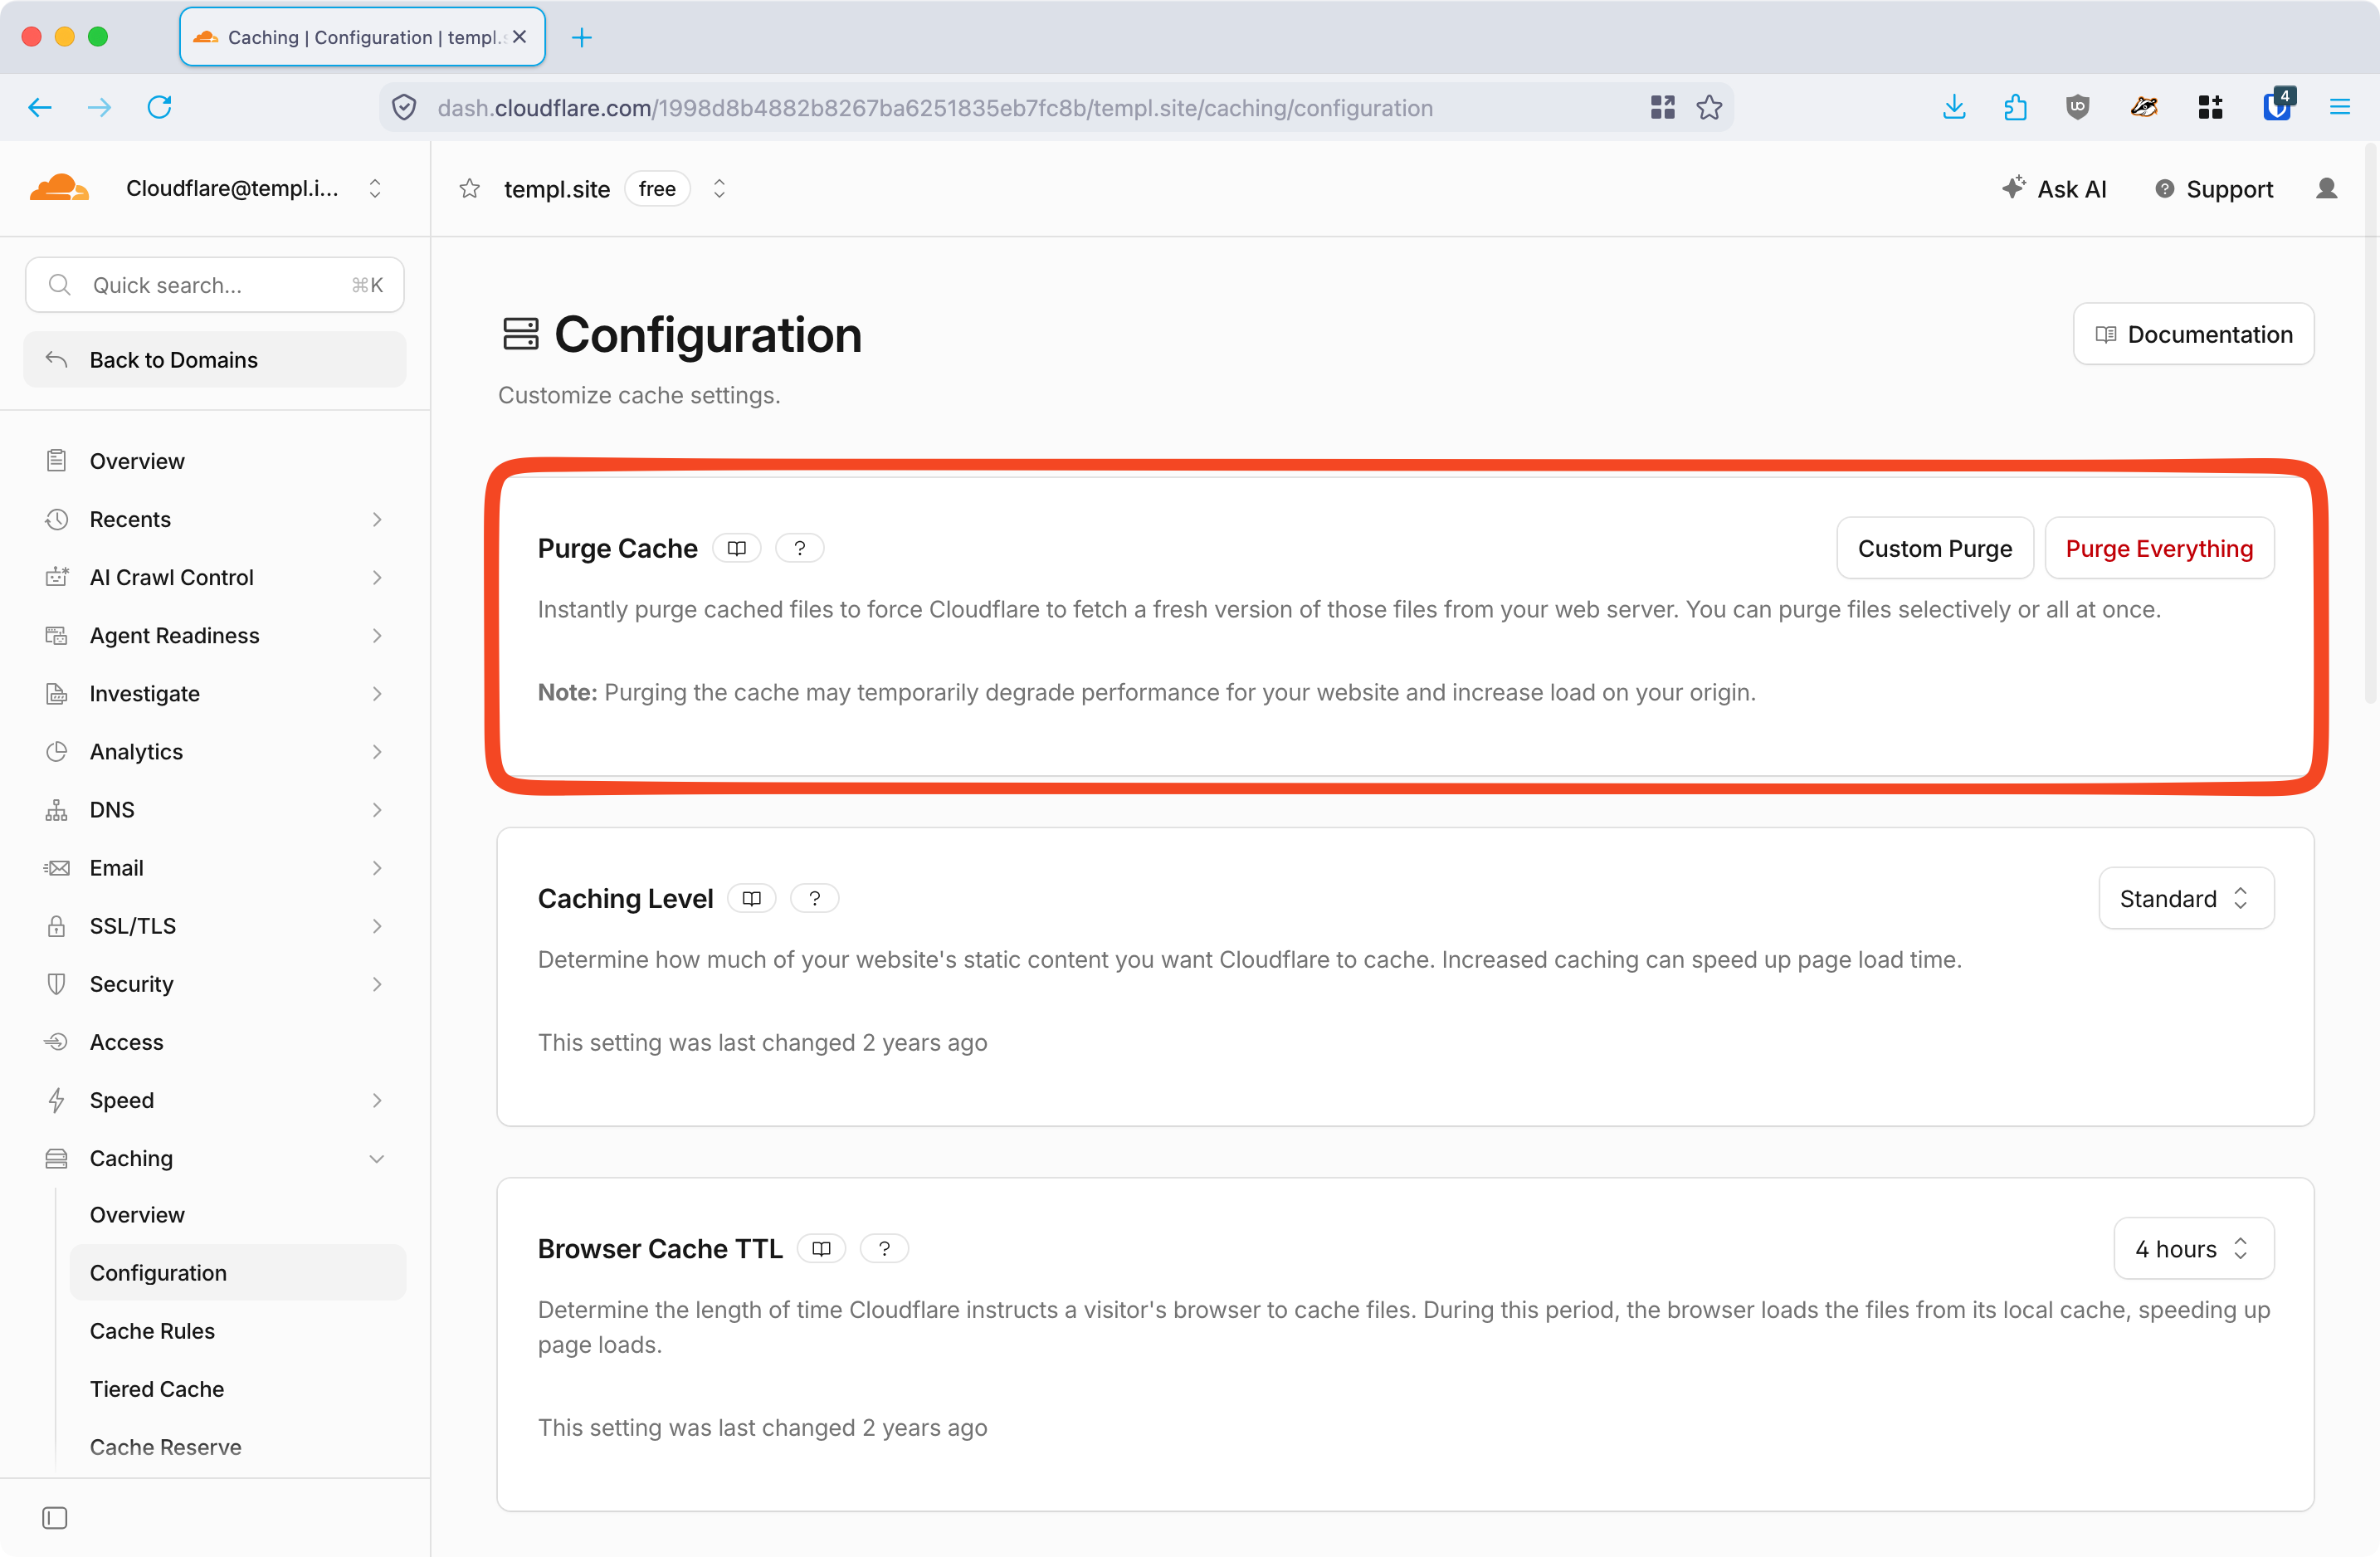
Task: Open Caching Level help question mark
Action: pos(815,898)
